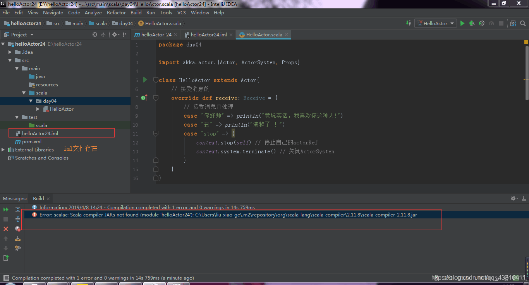This screenshot has width=529, height=285.
Task: Open the Build menu
Action: pos(136,13)
